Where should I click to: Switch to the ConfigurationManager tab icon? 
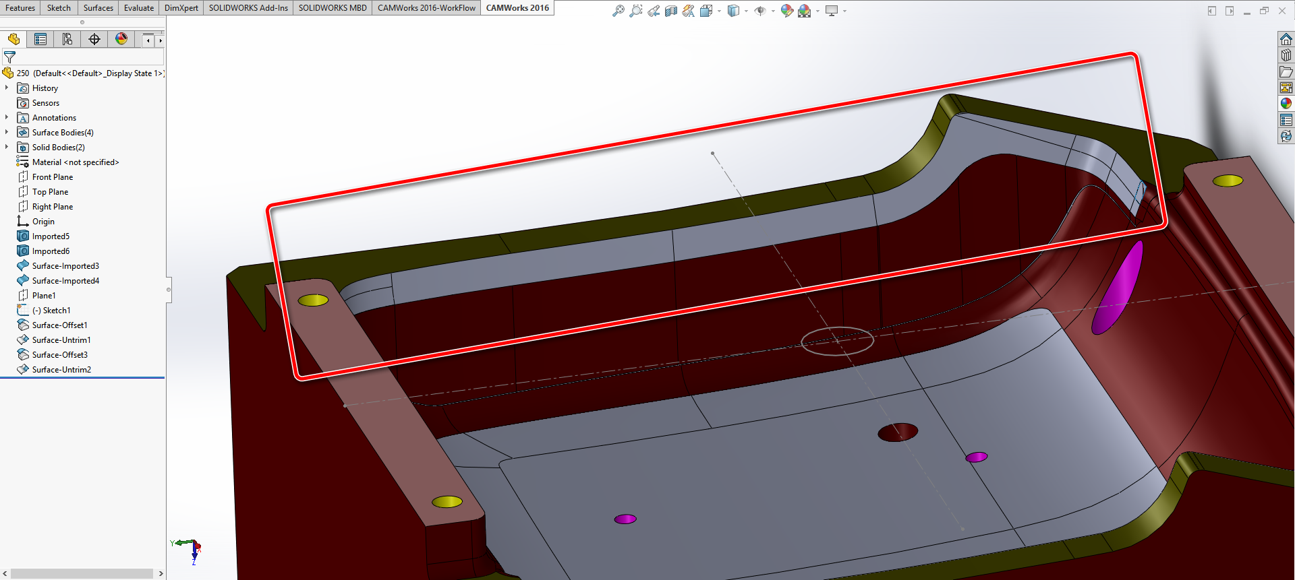coord(67,39)
